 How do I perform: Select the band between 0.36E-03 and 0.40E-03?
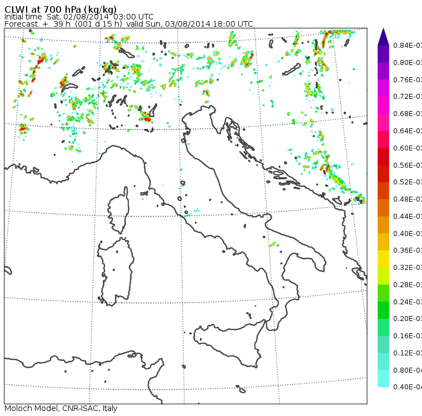pyautogui.click(x=383, y=242)
